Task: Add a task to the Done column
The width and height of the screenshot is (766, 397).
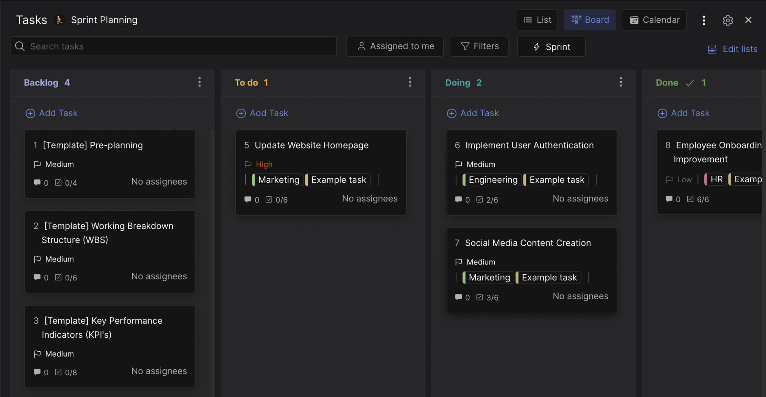Action: point(684,113)
